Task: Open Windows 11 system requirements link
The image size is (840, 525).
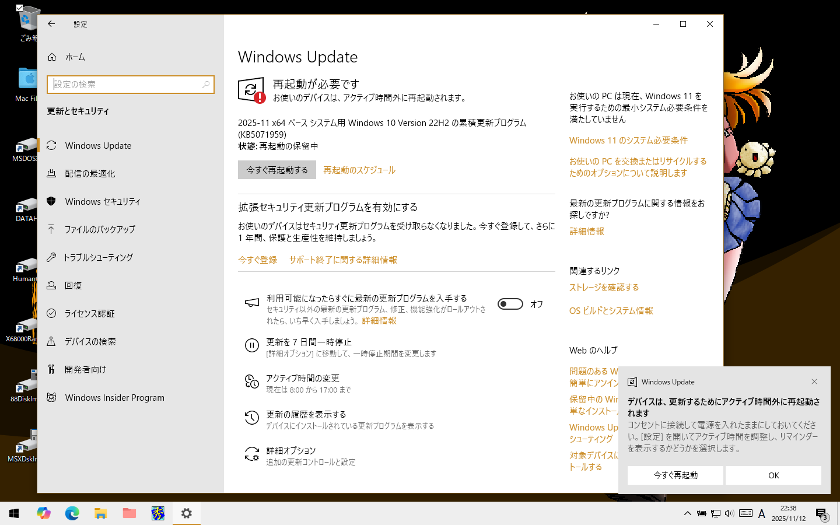Action: pyautogui.click(x=628, y=140)
